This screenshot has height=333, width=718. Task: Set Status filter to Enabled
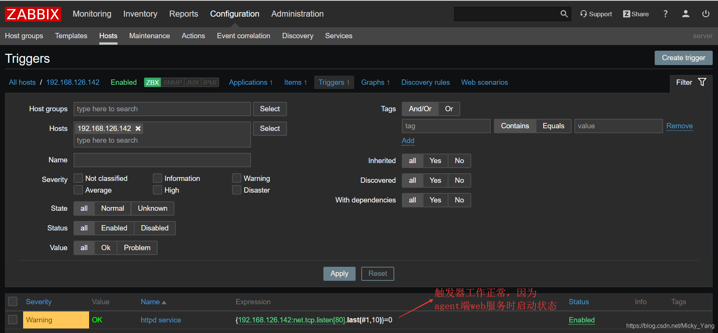(x=114, y=228)
